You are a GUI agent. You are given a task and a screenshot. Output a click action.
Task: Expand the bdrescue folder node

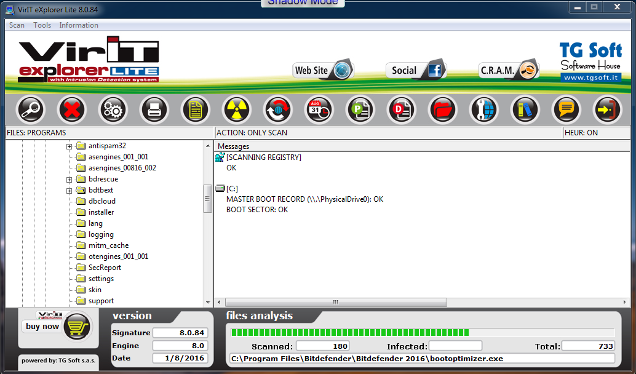click(x=70, y=180)
